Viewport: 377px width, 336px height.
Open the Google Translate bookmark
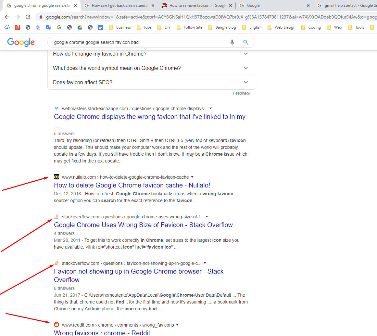tap(49, 27)
